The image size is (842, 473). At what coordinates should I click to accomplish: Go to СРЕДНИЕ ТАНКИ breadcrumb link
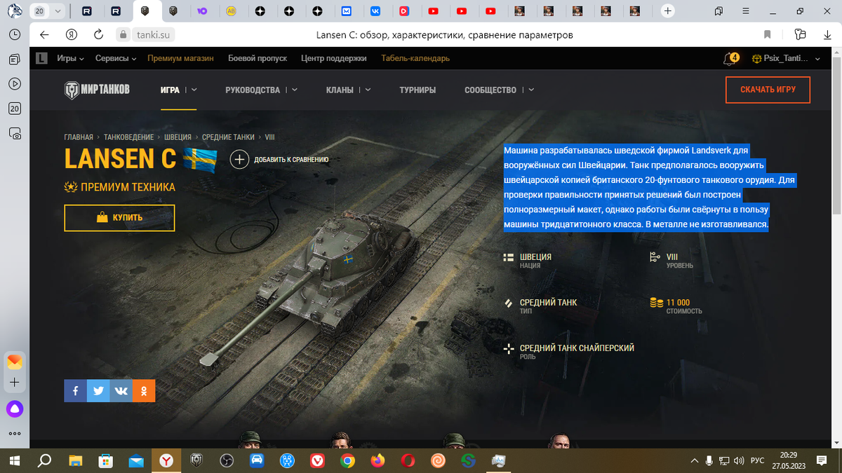pos(229,137)
